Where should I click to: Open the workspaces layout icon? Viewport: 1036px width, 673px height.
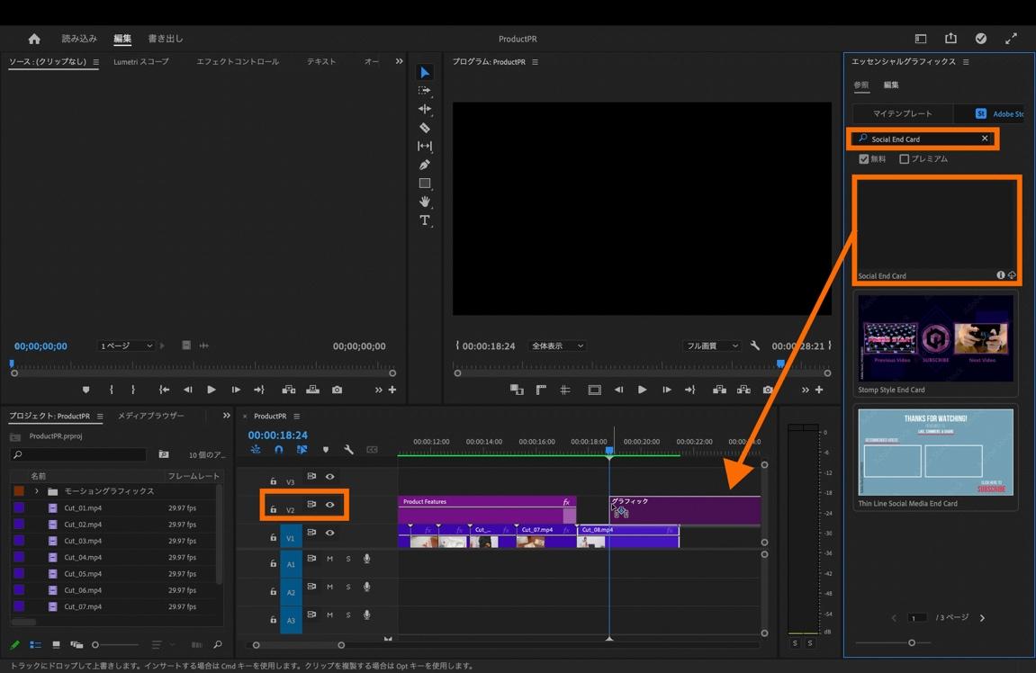tap(921, 39)
